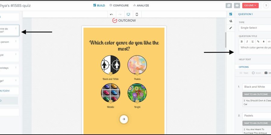
Task: Expand the GO LIVE dropdown button
Action: 251,5
